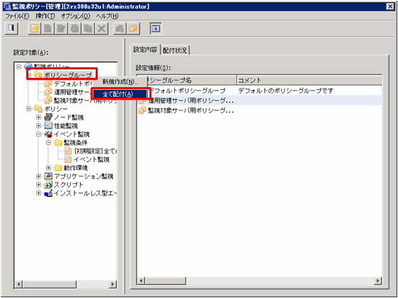This screenshot has height=298, width=398.
Task: Close the 監視ポリシー[管理] window
Action: pos(390,6)
